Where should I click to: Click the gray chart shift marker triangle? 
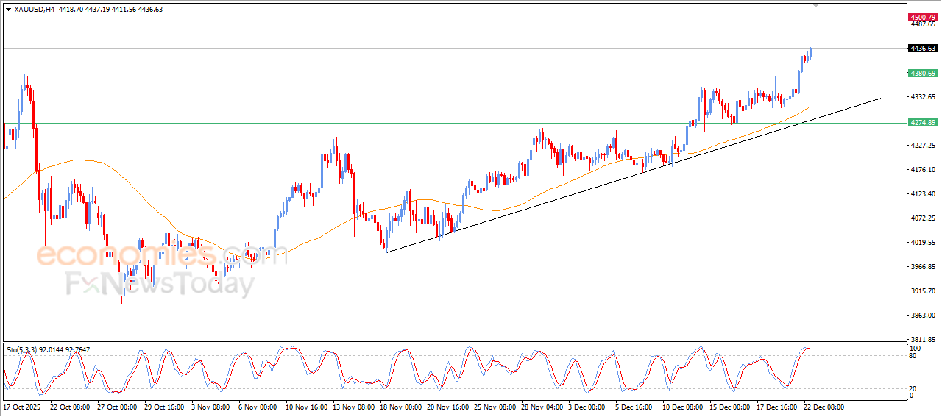[x=815, y=5]
